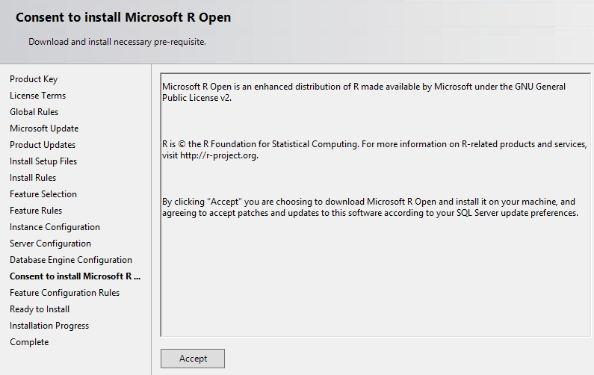The image size is (594, 375).
Task: Select License Terms in sidebar
Action: [x=37, y=96]
